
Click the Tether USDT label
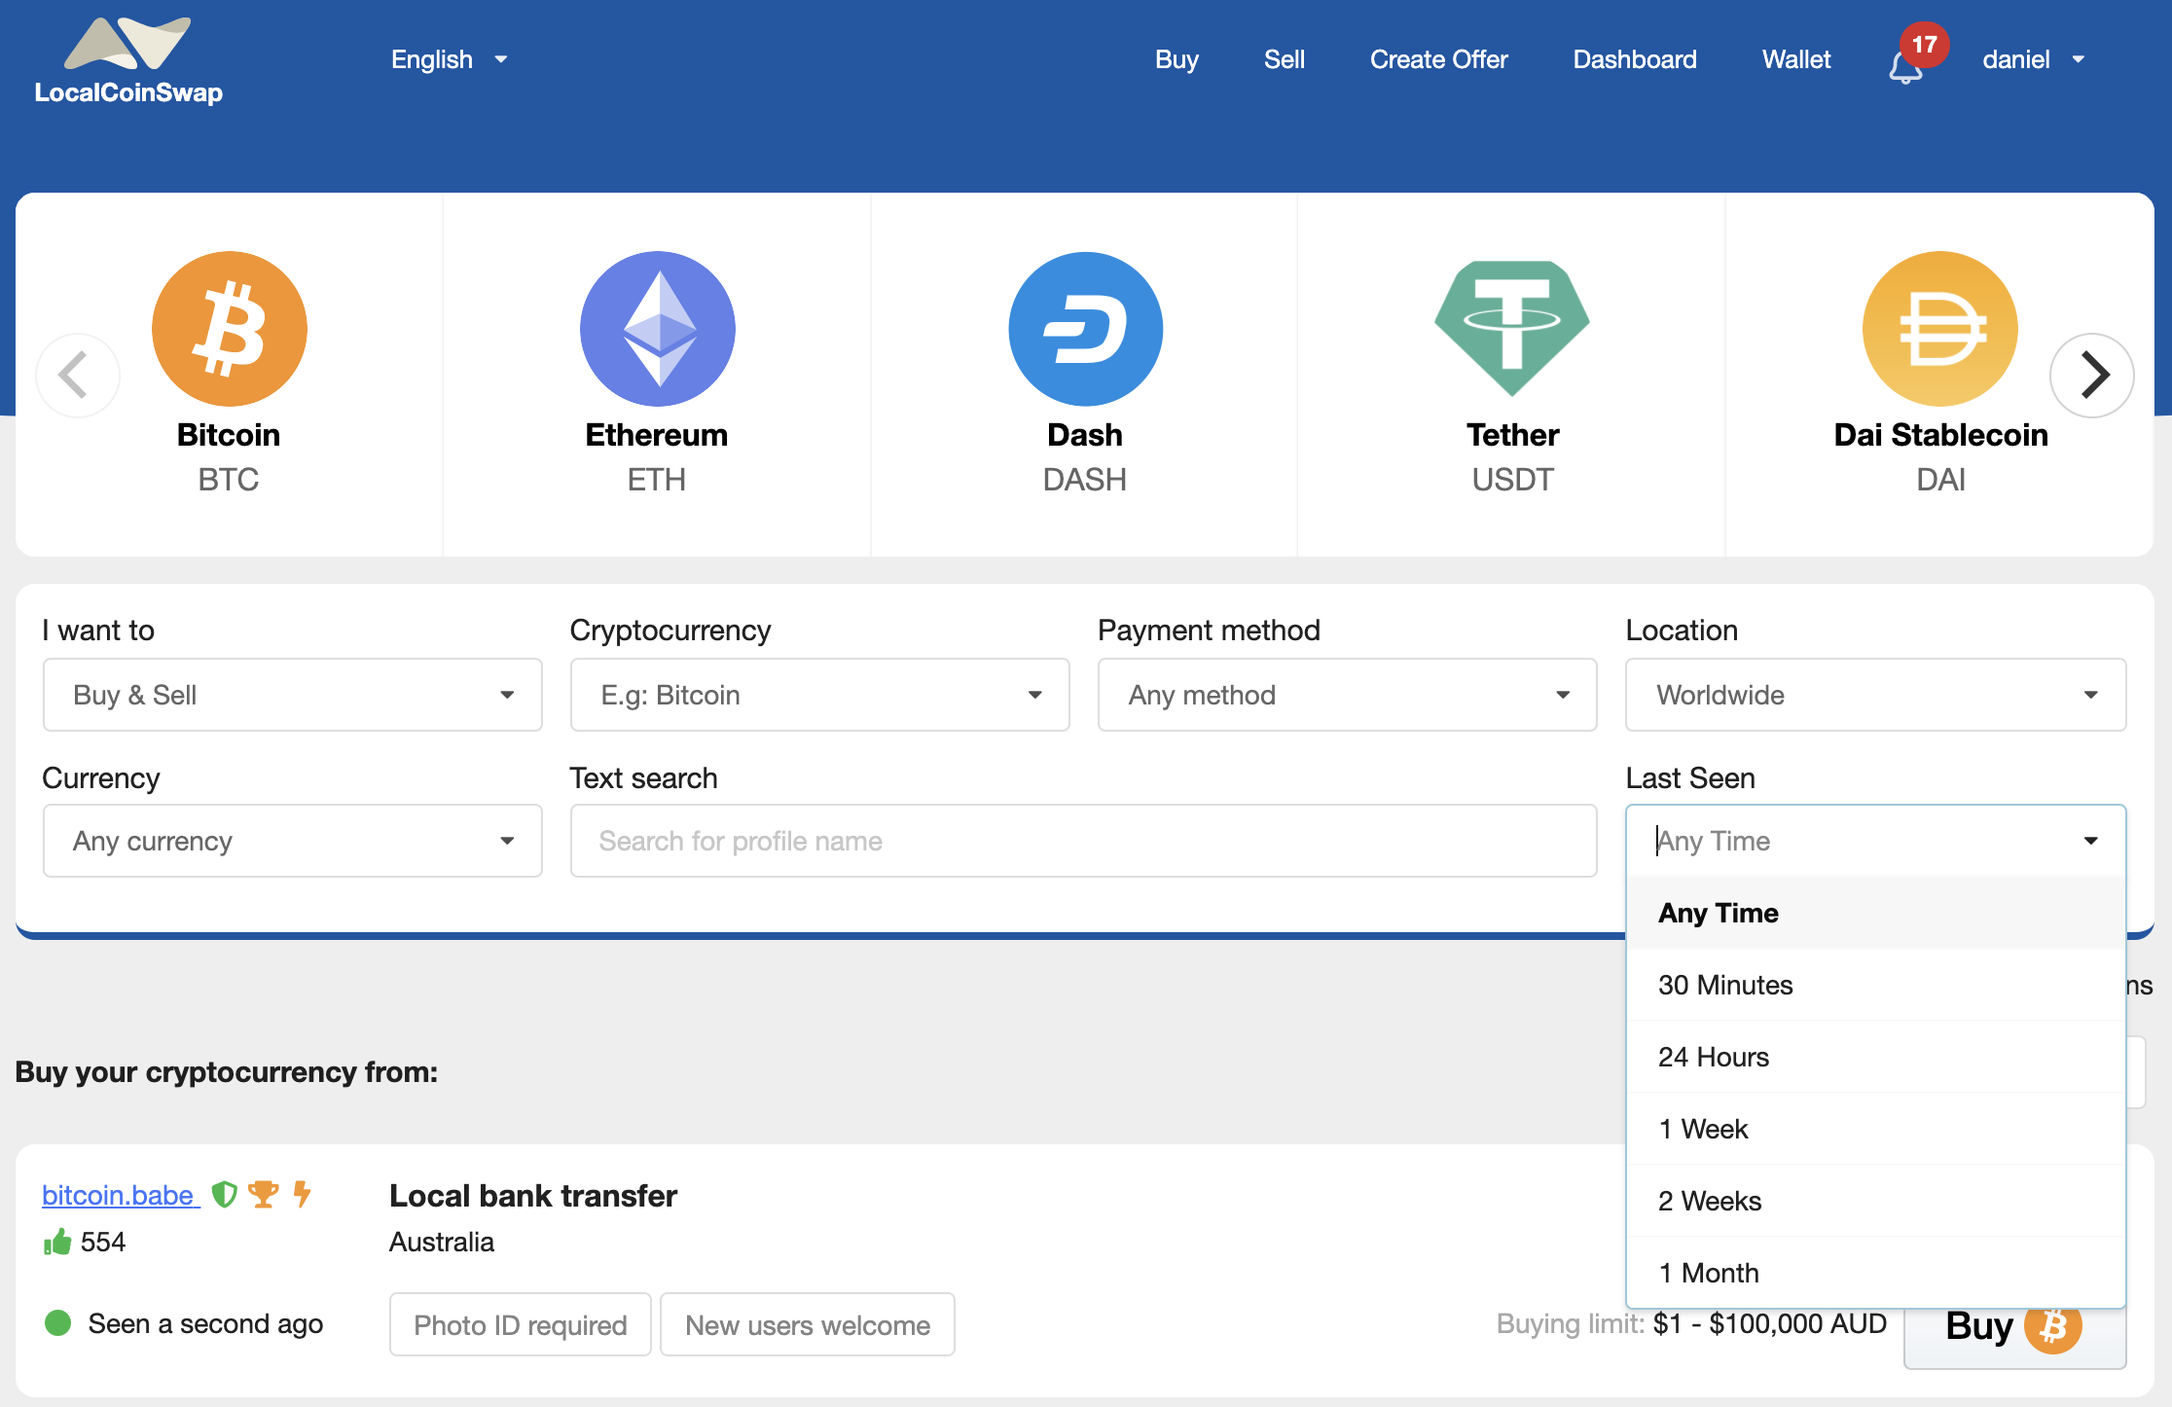click(x=1512, y=456)
